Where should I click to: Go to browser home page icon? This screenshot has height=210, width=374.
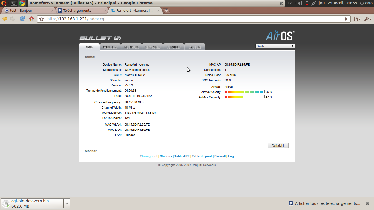coord(31,19)
